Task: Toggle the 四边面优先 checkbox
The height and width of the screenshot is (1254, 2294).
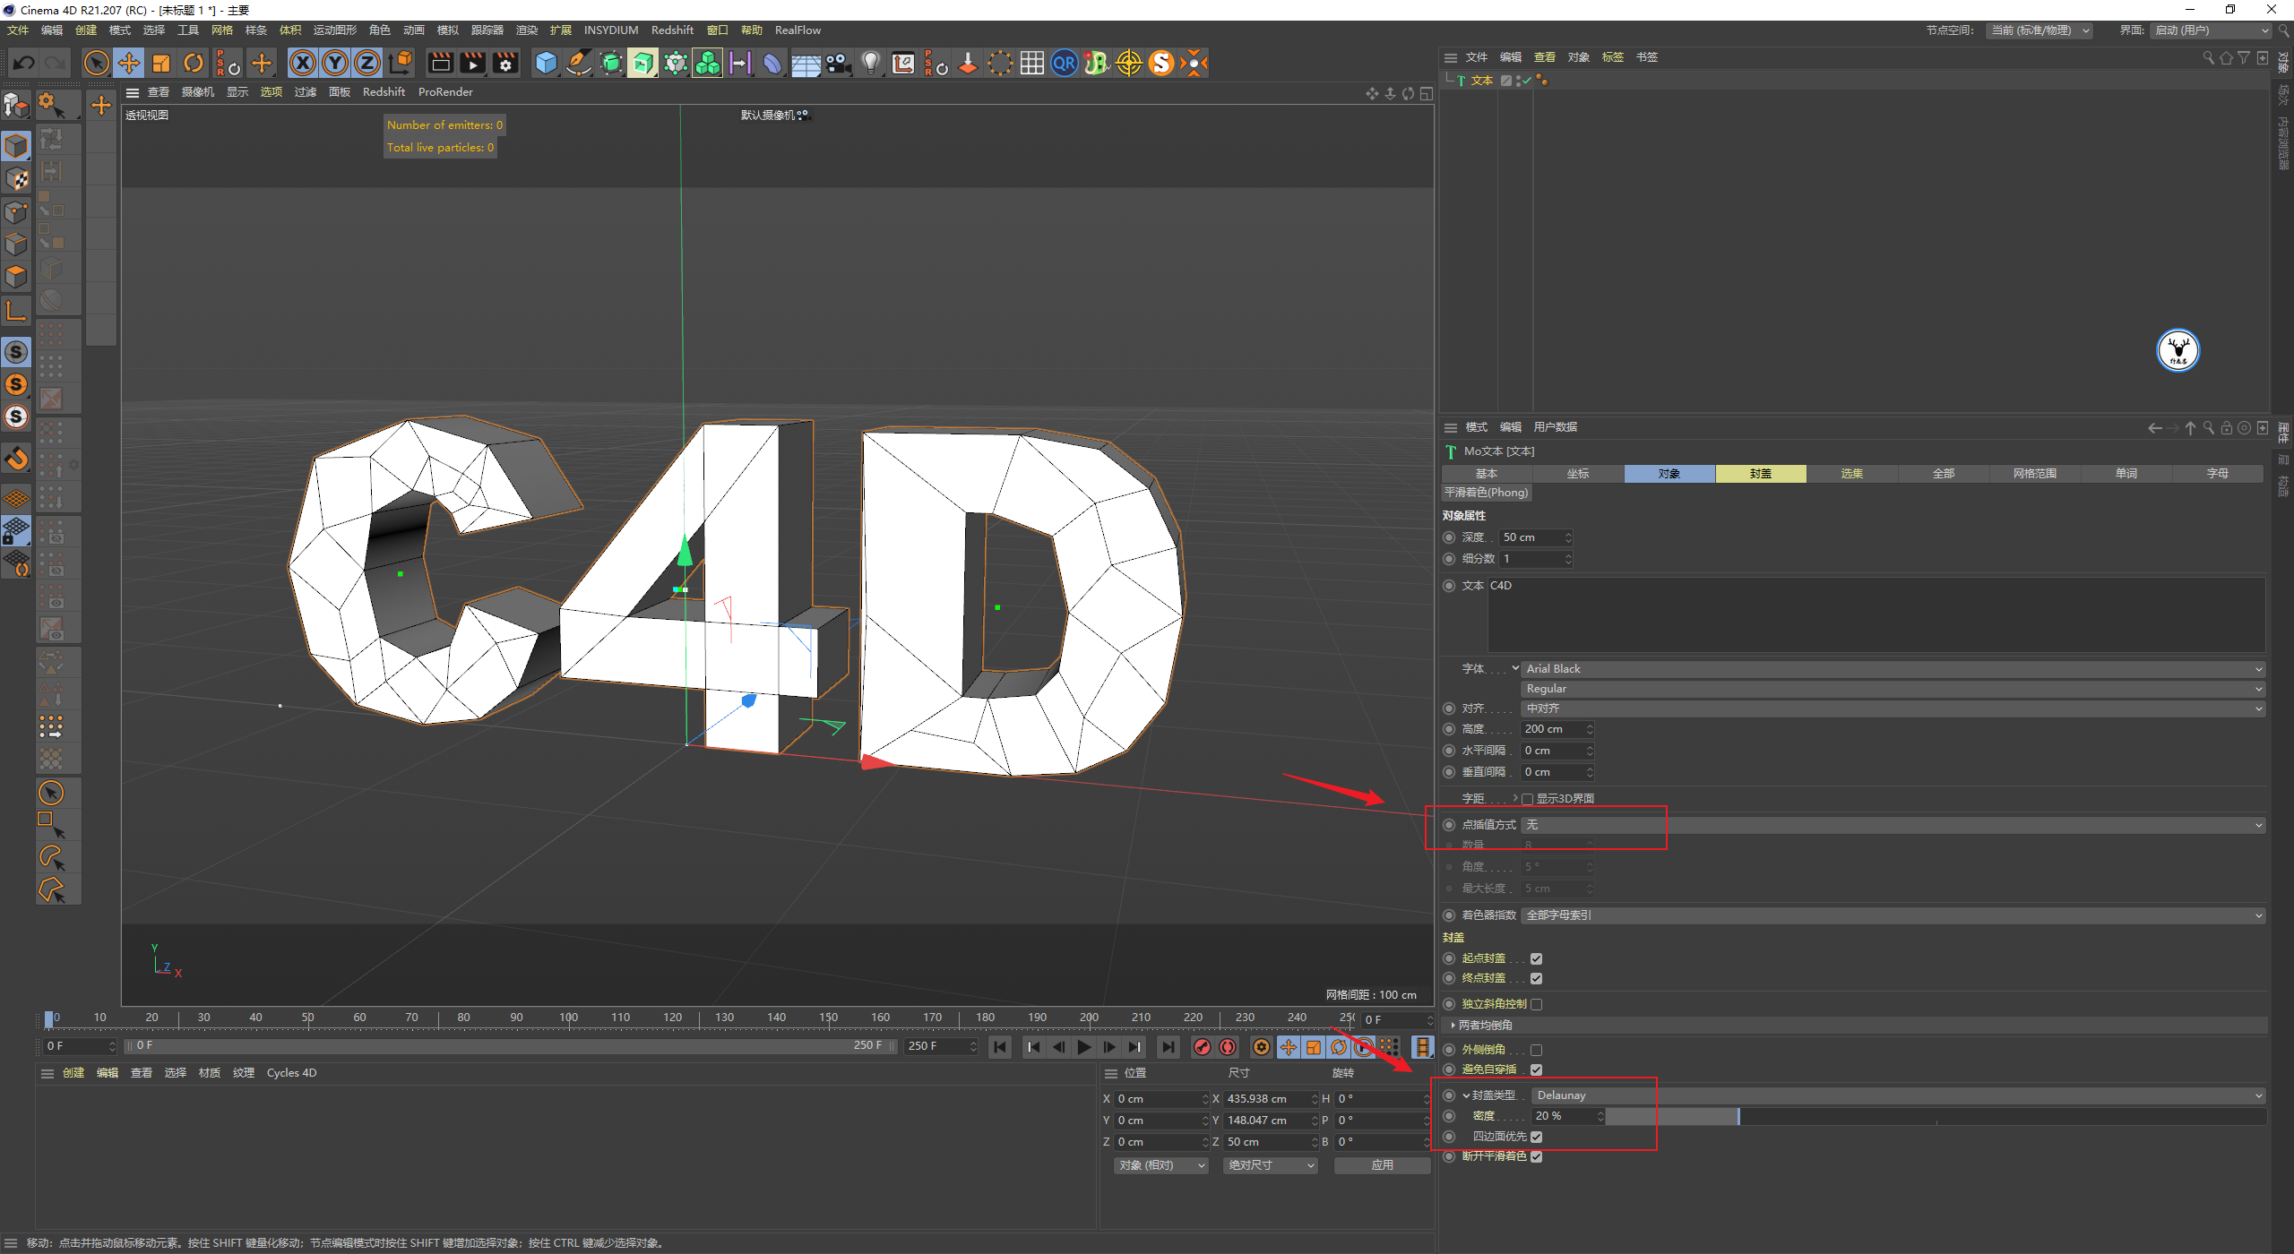Action: (1536, 1137)
